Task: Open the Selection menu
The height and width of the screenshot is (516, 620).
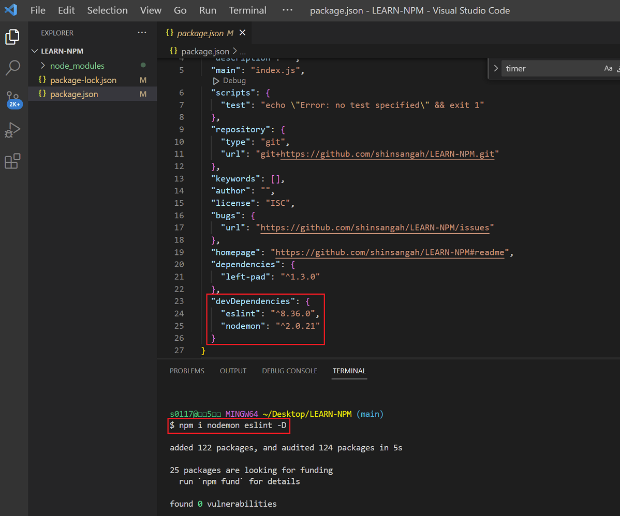Action: (108, 10)
